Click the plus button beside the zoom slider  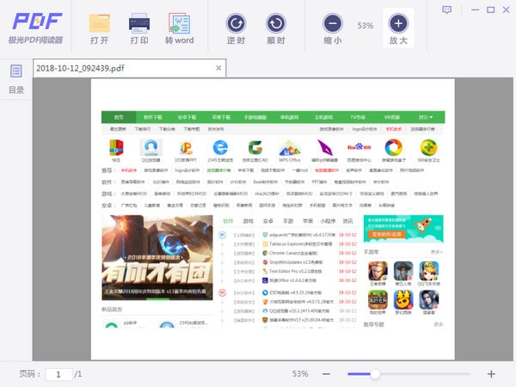pos(491,374)
